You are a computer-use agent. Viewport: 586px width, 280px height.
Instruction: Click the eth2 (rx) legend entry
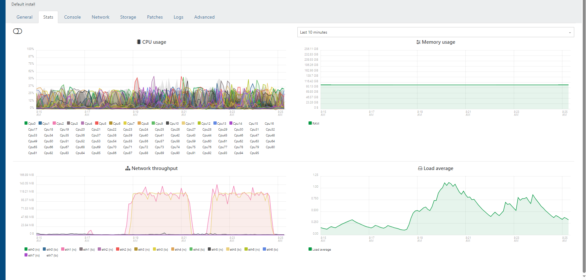pos(105,249)
